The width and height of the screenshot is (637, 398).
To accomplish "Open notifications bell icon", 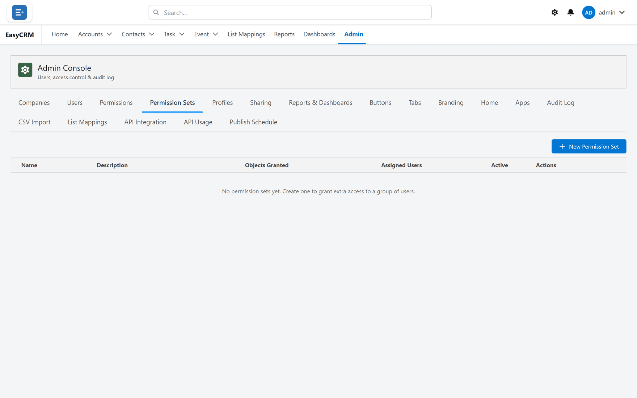I will [570, 12].
